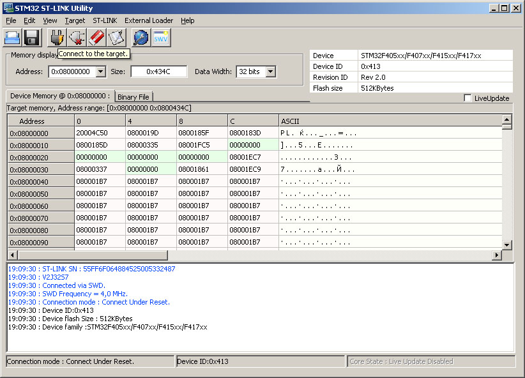525x378 pixels.
Task: Open the External Loader menu
Action: (x=149, y=20)
